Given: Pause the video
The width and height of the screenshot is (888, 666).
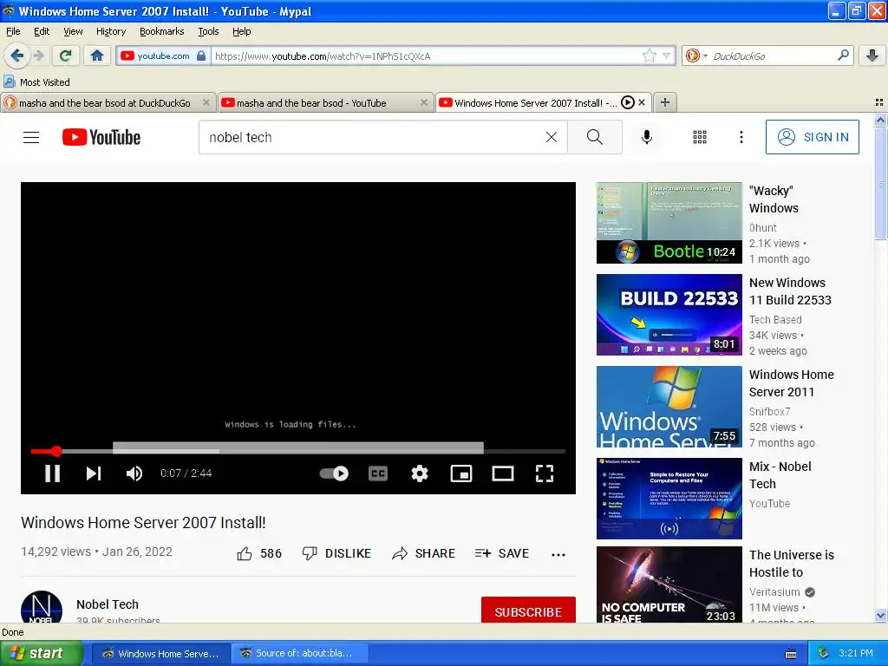Looking at the screenshot, I should [x=53, y=473].
